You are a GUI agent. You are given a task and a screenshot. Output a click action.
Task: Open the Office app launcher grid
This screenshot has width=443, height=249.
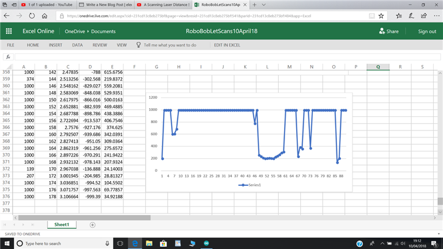pyautogui.click(x=9, y=31)
